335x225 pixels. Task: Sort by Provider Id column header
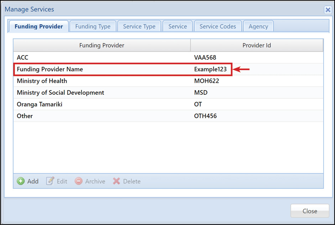(x=257, y=45)
